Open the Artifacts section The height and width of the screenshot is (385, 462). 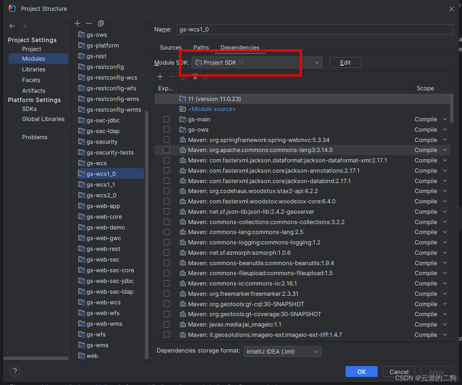(x=34, y=91)
